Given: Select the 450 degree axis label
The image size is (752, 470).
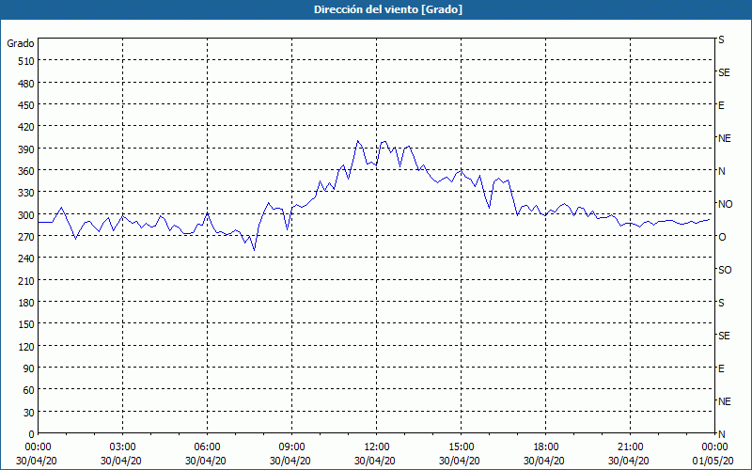Looking at the screenshot, I should [x=27, y=105].
